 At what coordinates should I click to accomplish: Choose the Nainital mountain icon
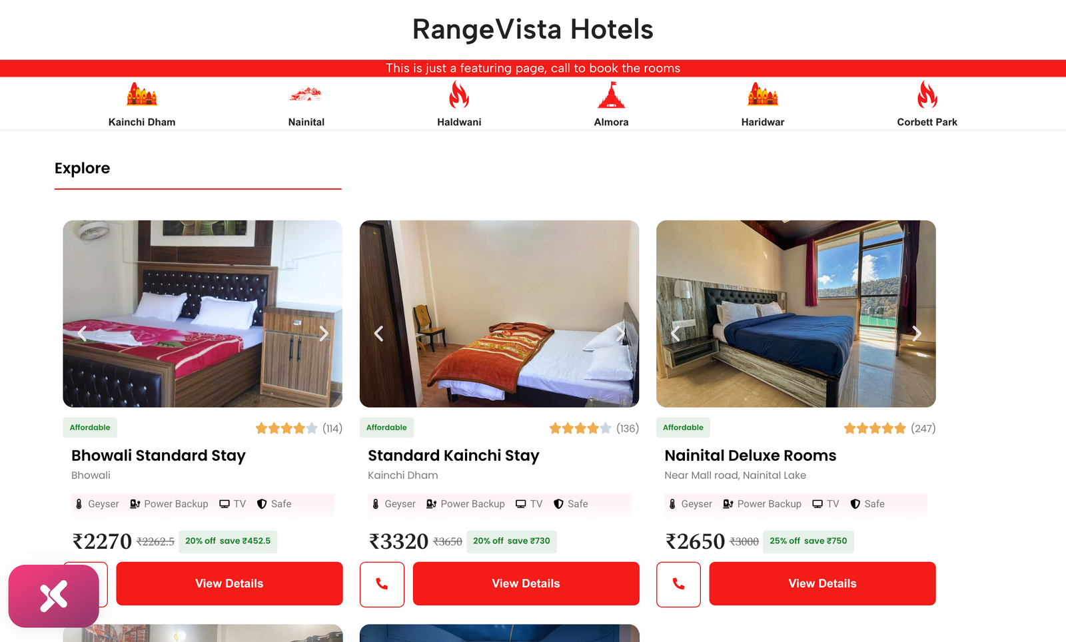[306, 95]
